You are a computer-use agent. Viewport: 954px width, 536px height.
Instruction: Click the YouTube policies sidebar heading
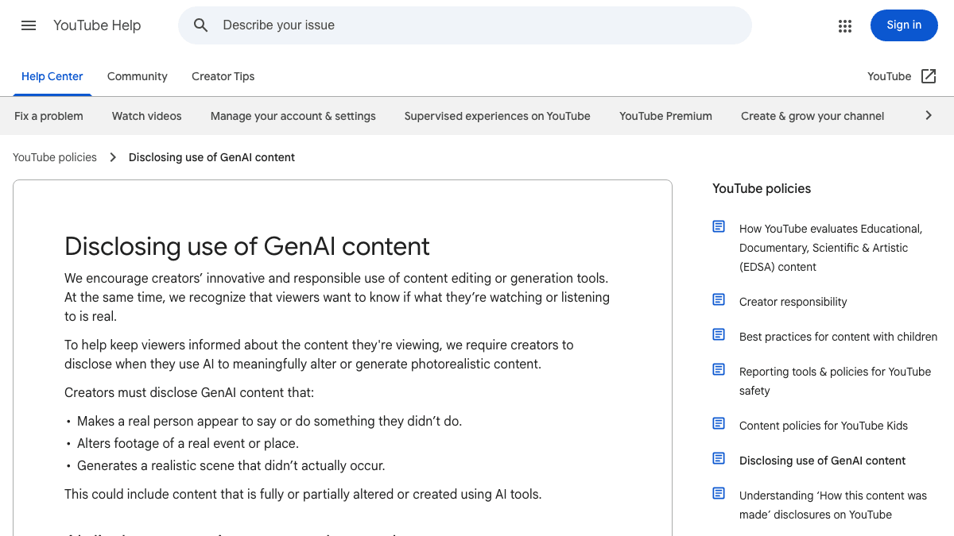[762, 189]
